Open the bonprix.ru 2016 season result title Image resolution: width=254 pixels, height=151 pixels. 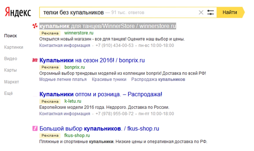92,61
